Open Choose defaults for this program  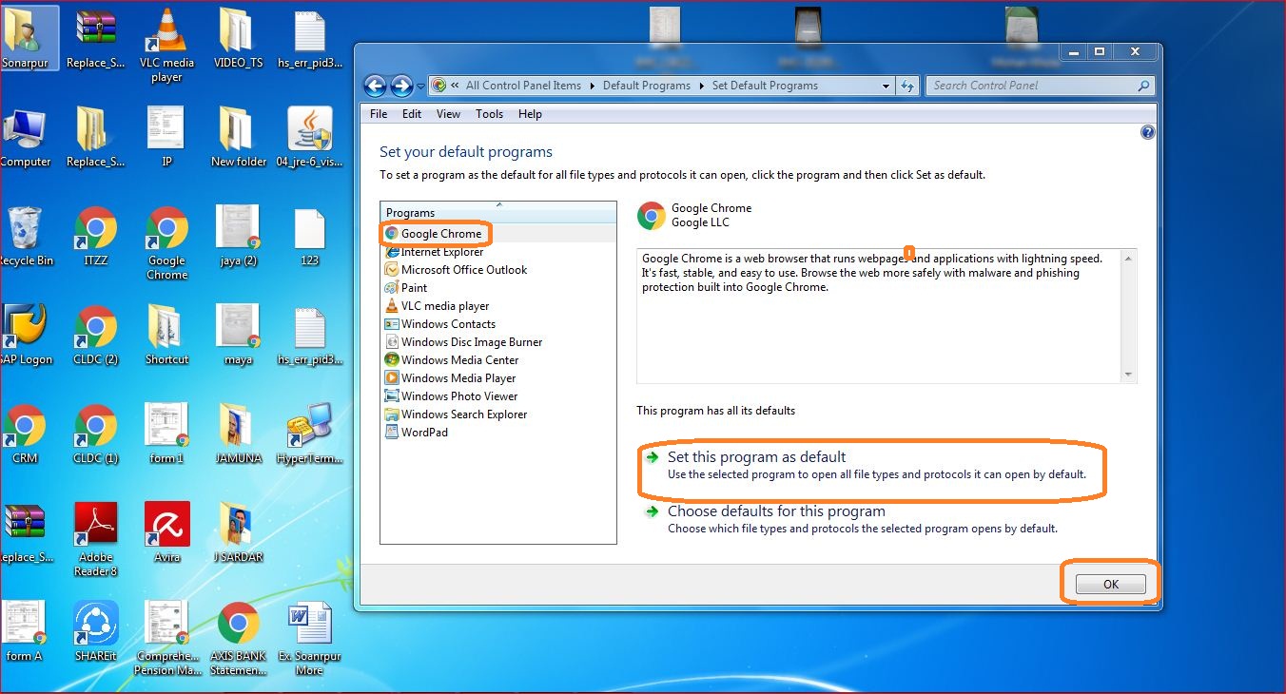tap(776, 511)
